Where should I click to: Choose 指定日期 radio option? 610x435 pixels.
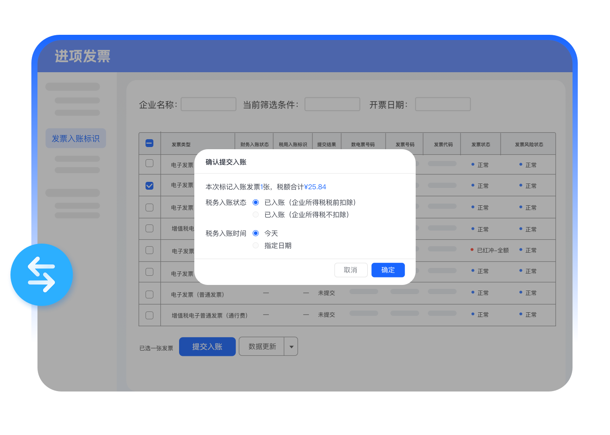(256, 245)
